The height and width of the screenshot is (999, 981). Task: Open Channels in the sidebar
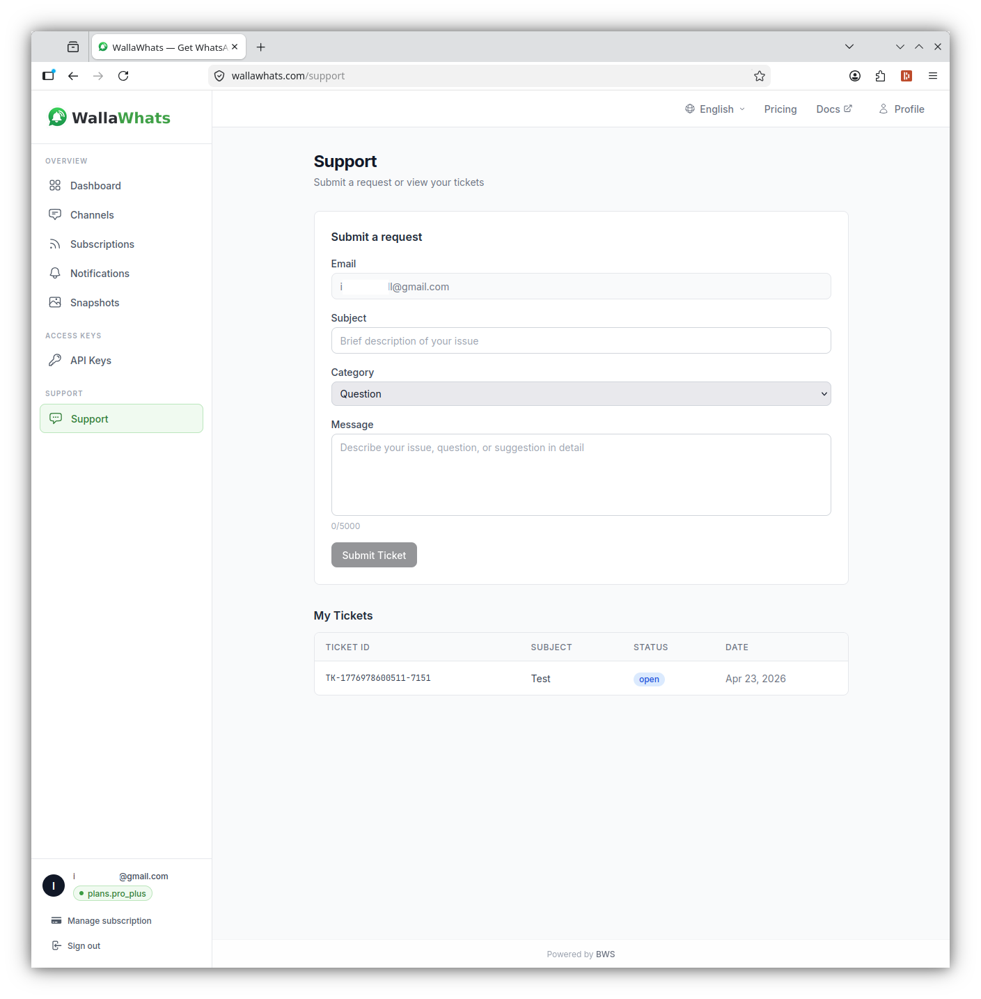[121, 215]
